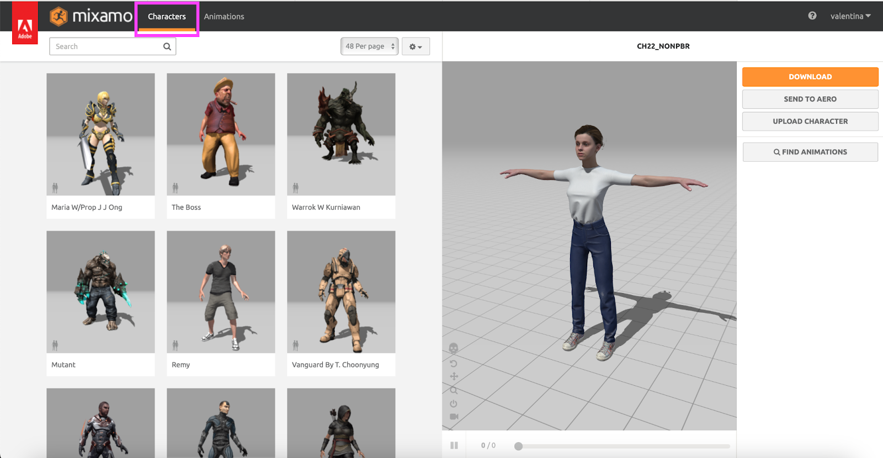Click the Mutant name label
The width and height of the screenshot is (883, 458).
[x=63, y=365]
